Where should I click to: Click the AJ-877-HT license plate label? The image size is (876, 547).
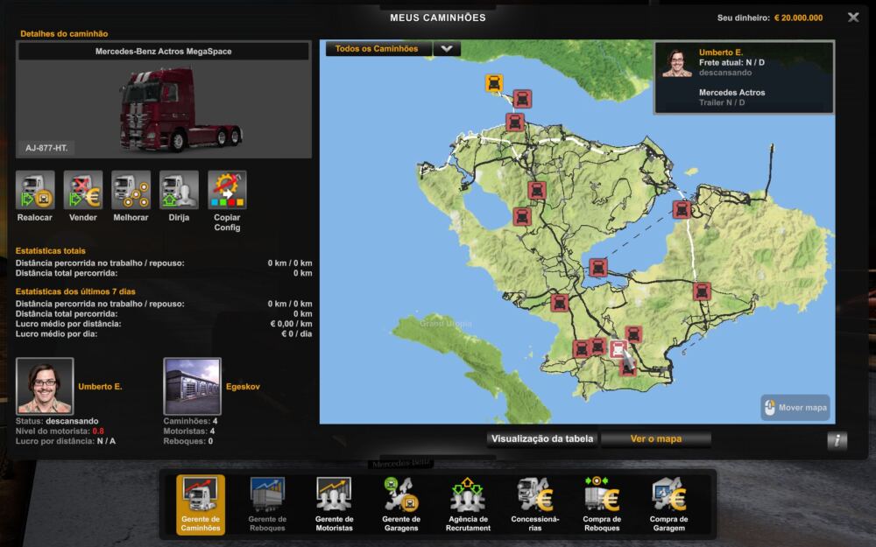(46, 148)
